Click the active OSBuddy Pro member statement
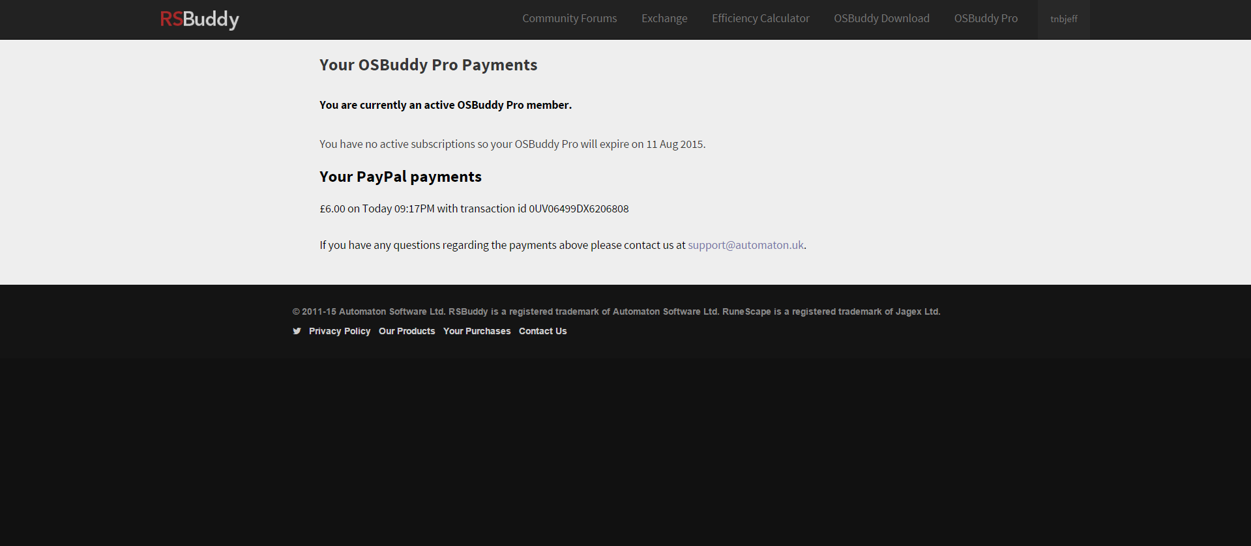This screenshot has width=1251, height=546. 445,105
